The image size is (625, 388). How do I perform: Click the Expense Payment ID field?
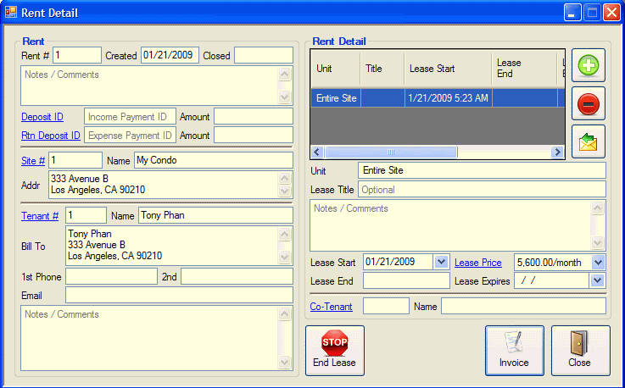(130, 135)
